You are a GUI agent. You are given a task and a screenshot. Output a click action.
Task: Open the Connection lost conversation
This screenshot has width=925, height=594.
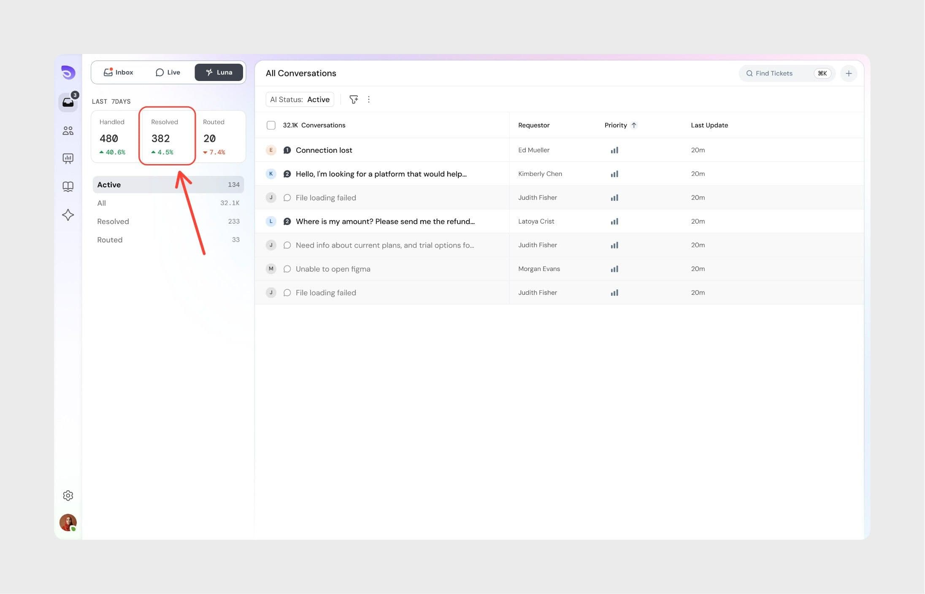point(324,150)
